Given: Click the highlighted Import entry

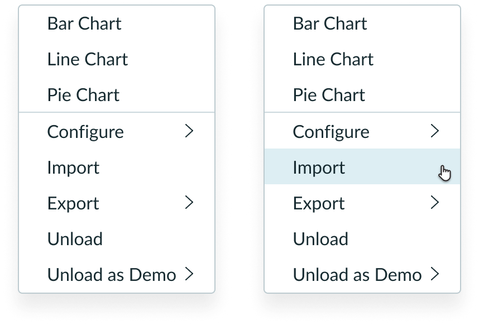Looking at the screenshot, I should tap(319, 168).
